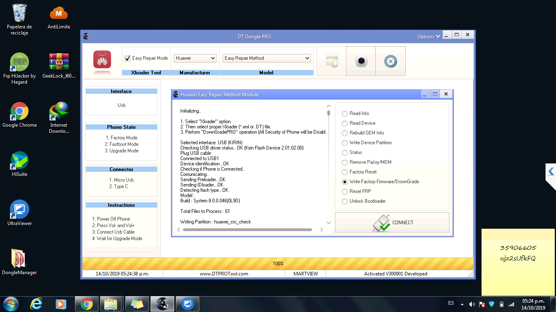This screenshot has height=312, width=556.
Task: Click Activated V300901 Developed status text
Action: click(396, 274)
